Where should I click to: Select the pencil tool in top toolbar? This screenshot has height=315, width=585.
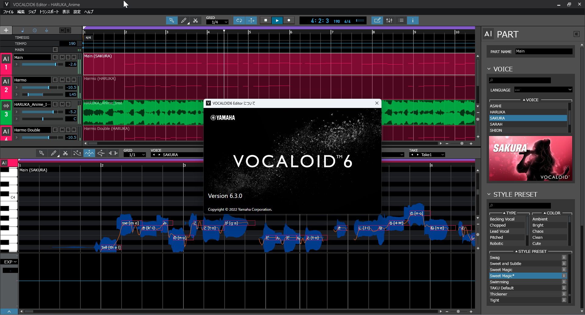184,20
